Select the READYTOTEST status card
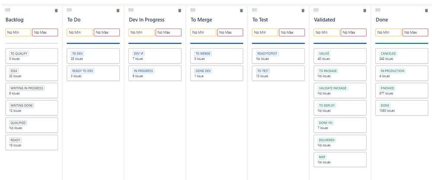The height and width of the screenshot is (180, 432). (278, 56)
